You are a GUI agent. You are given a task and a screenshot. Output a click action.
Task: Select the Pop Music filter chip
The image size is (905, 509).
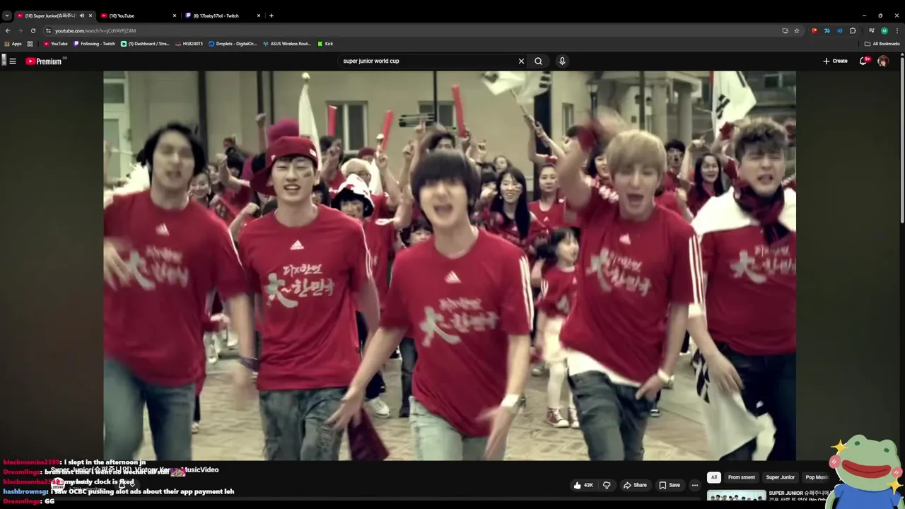click(x=817, y=477)
